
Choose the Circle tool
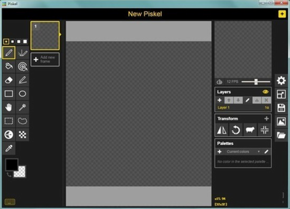[x=23, y=94]
